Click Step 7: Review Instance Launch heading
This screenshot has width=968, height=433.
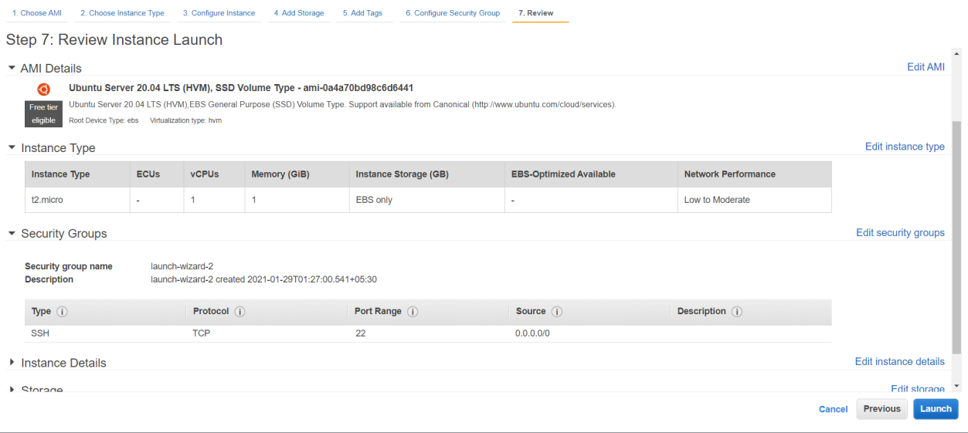pyautogui.click(x=114, y=39)
